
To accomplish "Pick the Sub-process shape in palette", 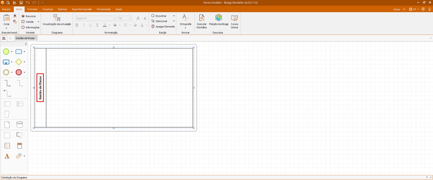I will point(6,62).
